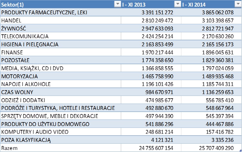Open the I - XI 2014 filter dropdown
Image resolution: width=242 pixels, height=152 pixels.
(238, 4)
